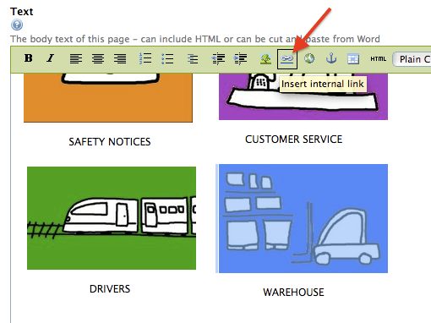The height and width of the screenshot is (323, 431).
Task: Select the blue Warehouse forklift image
Action: [303, 218]
